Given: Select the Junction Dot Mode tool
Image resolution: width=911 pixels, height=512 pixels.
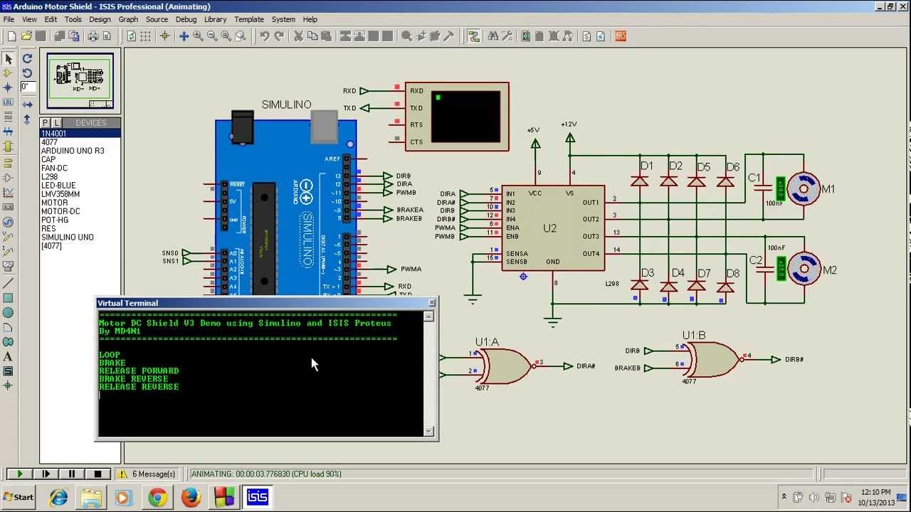Looking at the screenshot, I should [9, 87].
